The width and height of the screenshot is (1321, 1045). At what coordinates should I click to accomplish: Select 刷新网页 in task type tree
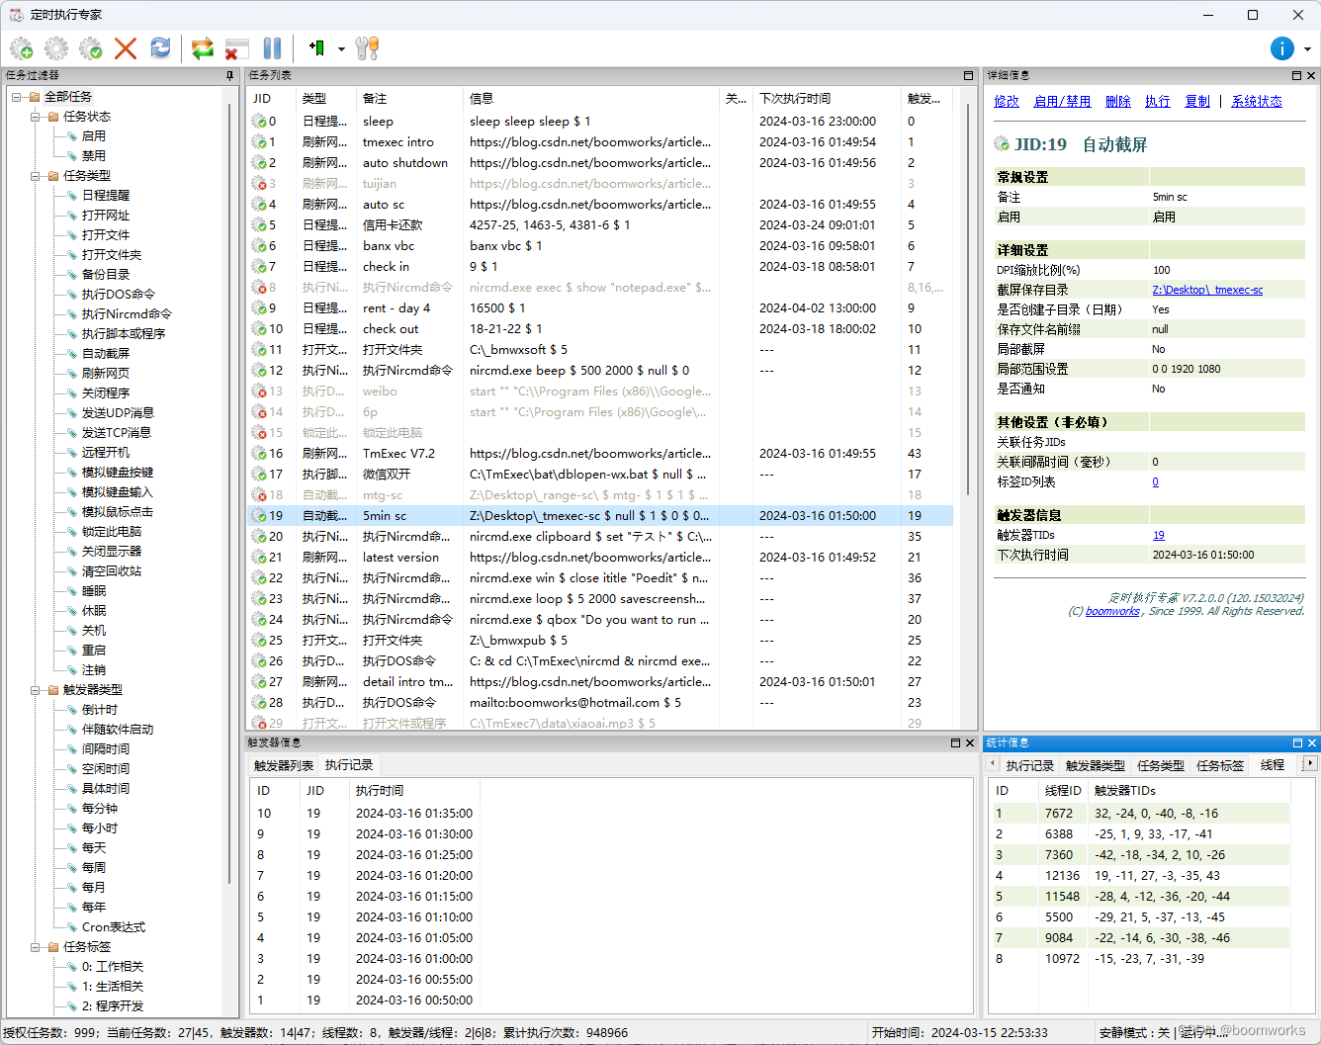[x=105, y=374]
